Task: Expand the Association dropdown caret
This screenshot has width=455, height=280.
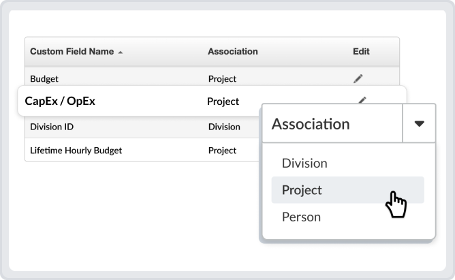Action: tap(419, 124)
